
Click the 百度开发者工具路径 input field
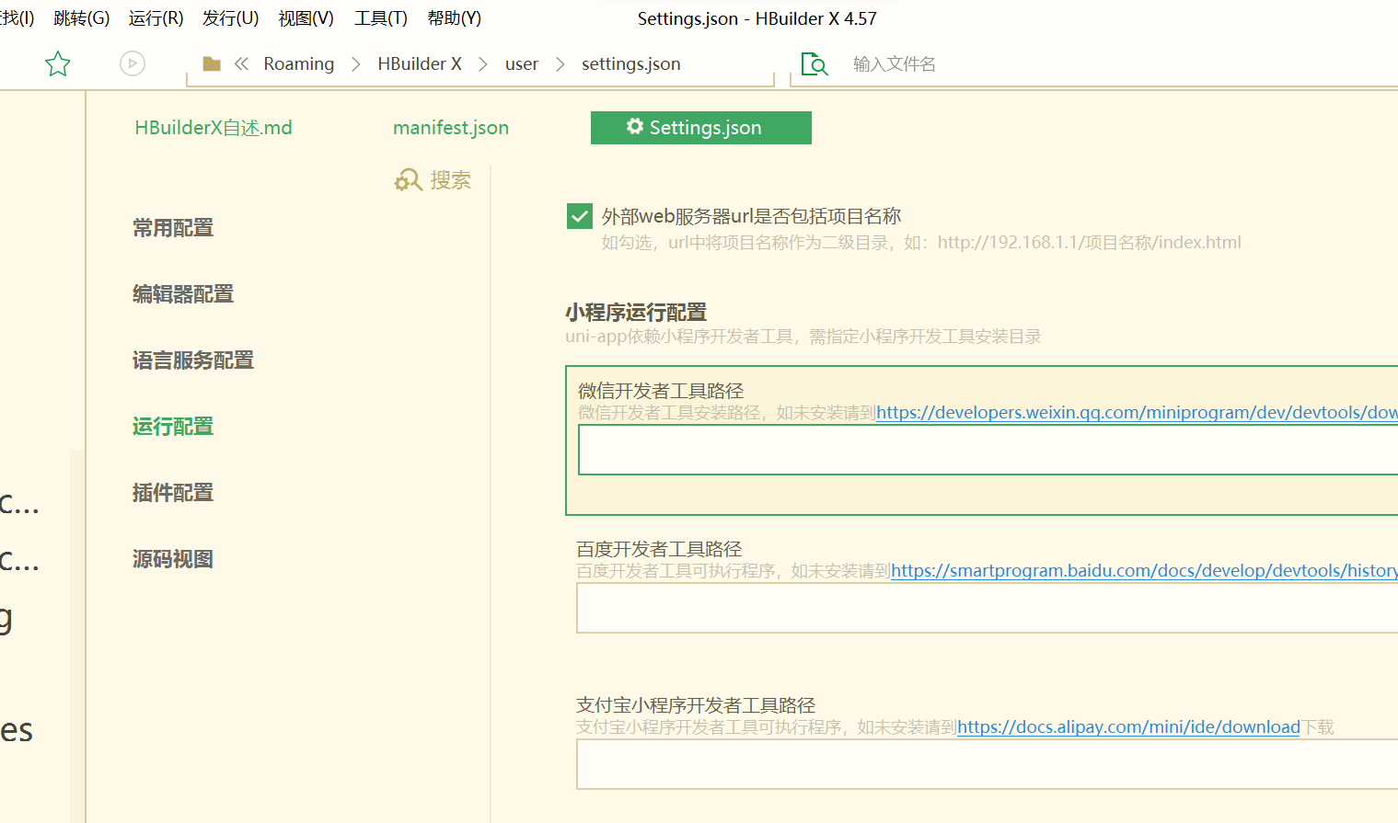point(987,608)
